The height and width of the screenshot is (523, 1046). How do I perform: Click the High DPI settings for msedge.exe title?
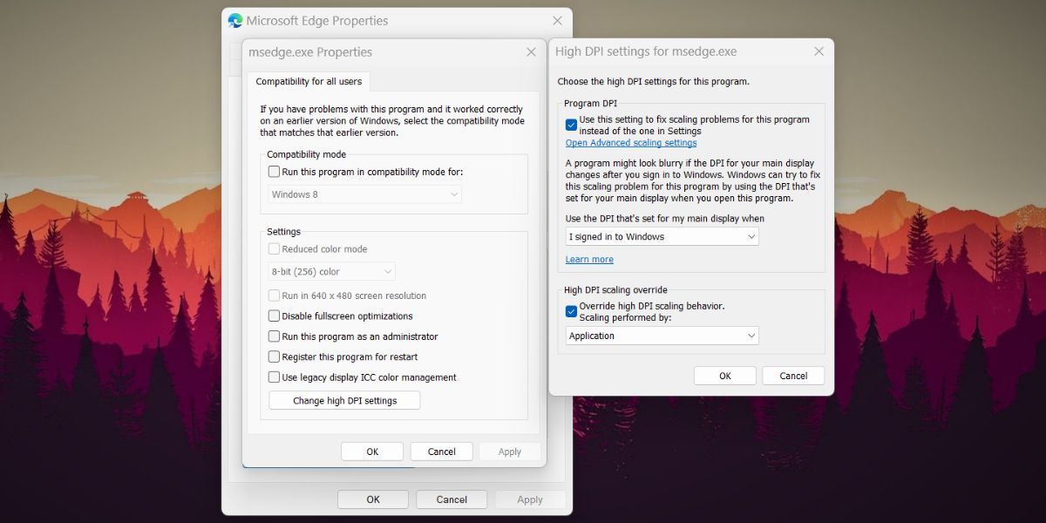pos(646,51)
